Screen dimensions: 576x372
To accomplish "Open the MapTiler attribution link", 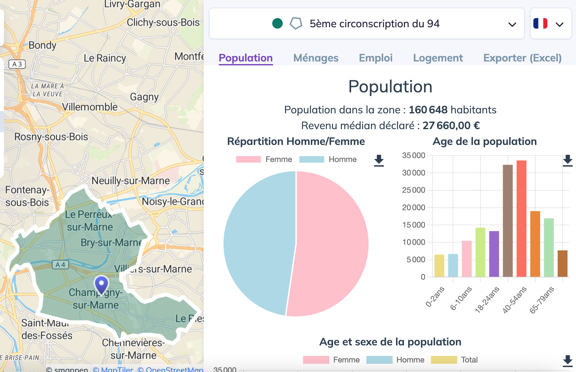I will (x=113, y=369).
